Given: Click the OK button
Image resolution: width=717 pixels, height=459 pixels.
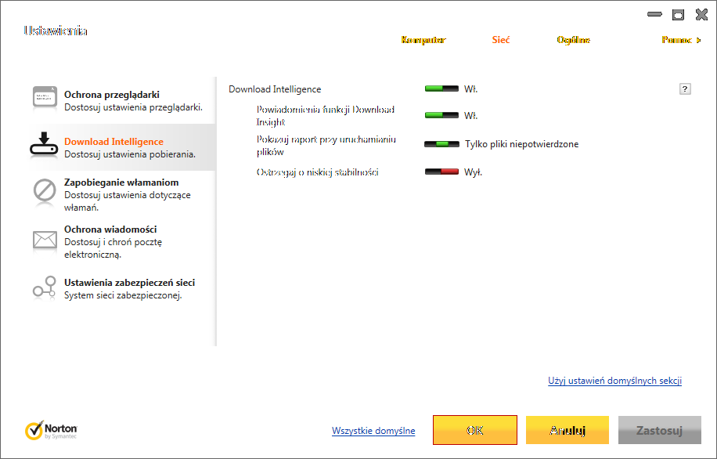Looking at the screenshot, I should point(475,430).
